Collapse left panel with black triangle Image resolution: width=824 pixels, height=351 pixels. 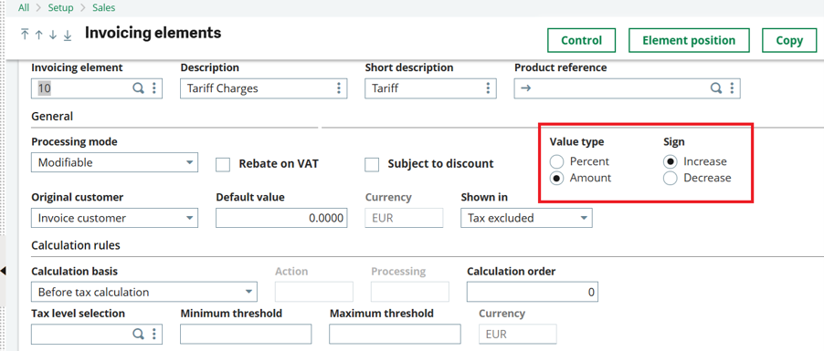pyautogui.click(x=3, y=271)
